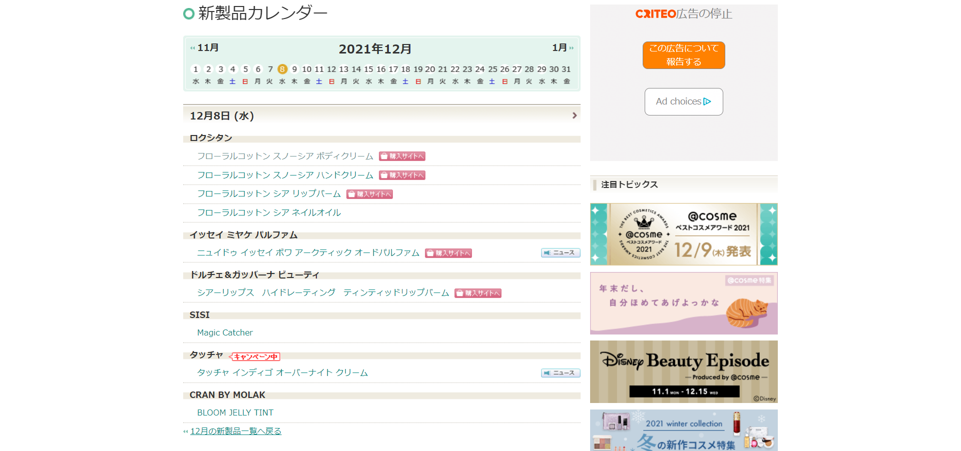Go to next month 1月
Image resolution: width=961 pixels, height=451 pixels.
pos(563,47)
